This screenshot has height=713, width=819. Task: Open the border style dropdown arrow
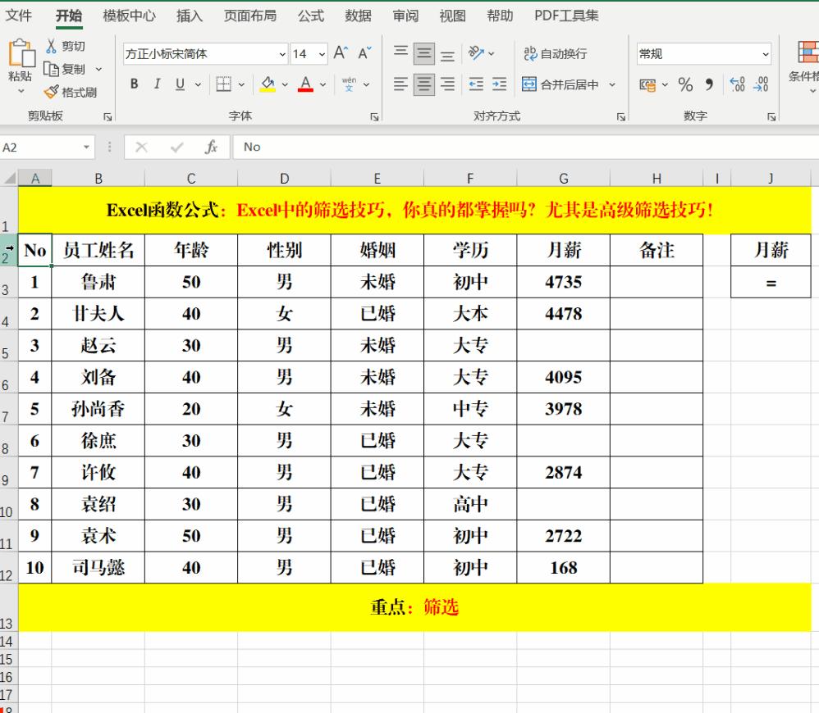[x=240, y=84]
